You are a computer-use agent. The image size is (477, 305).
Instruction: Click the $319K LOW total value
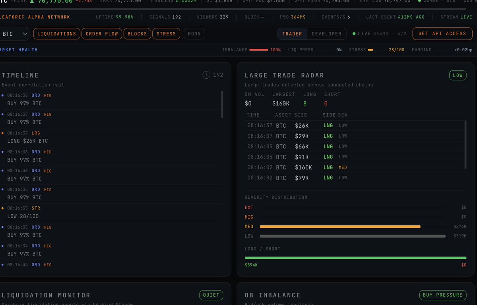click(x=460, y=236)
